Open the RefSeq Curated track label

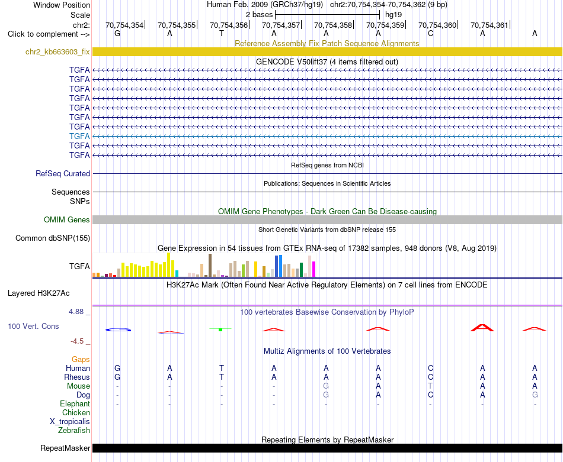click(x=62, y=173)
